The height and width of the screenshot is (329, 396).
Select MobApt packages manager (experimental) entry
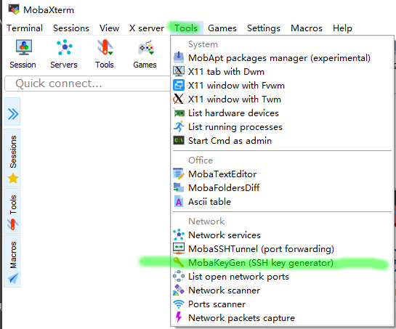pyautogui.click(x=279, y=58)
